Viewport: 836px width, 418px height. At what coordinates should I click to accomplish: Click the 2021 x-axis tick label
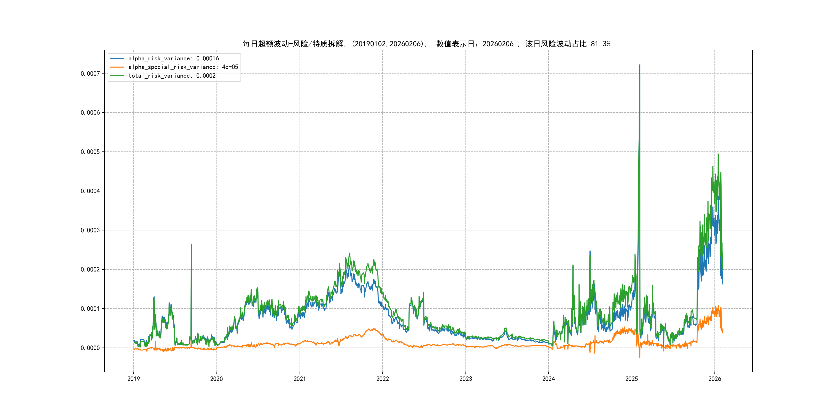click(300, 379)
